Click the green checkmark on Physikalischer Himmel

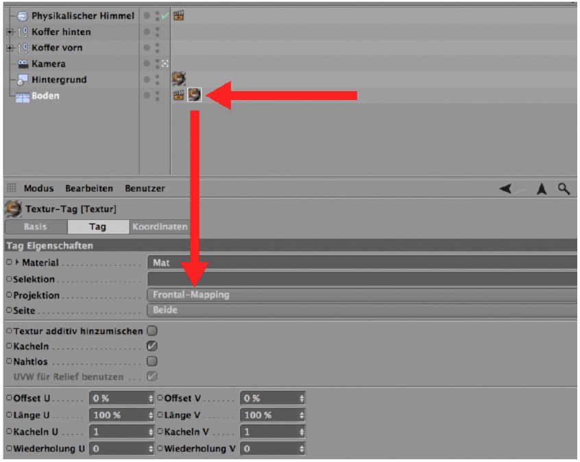tap(165, 16)
